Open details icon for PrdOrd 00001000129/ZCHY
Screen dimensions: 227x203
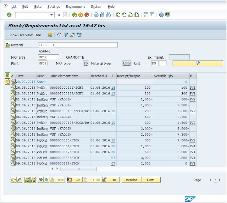click(x=13, y=88)
